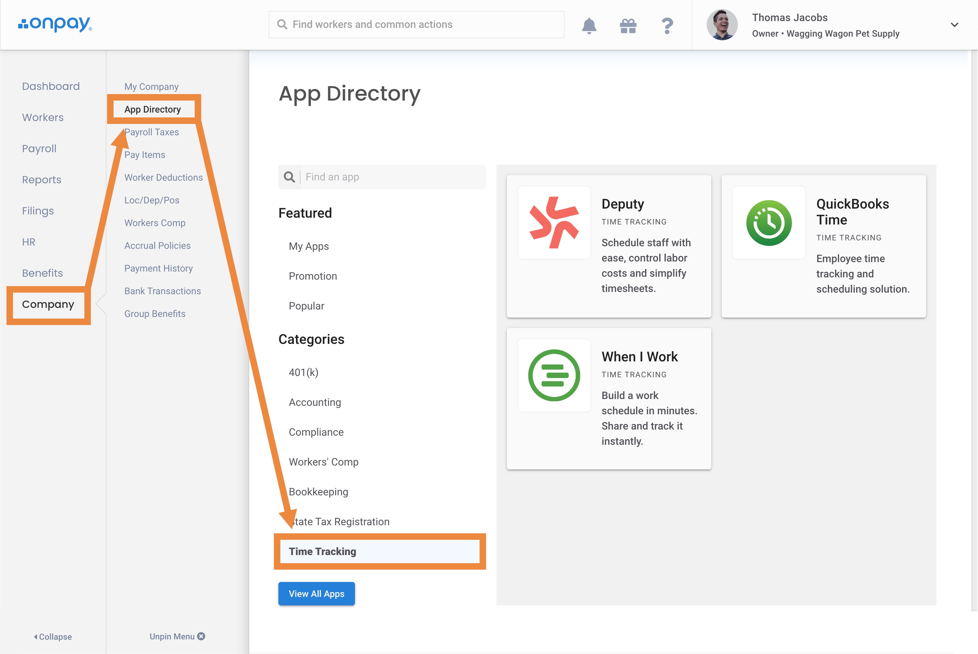Click the Find workers search field
This screenshot has width=978, height=654.
click(416, 25)
